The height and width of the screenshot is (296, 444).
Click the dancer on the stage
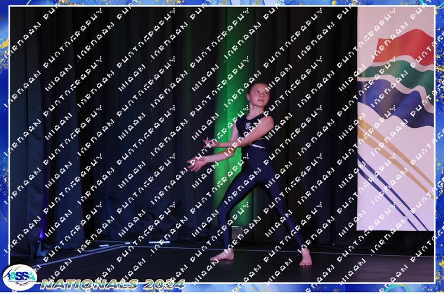(250, 173)
